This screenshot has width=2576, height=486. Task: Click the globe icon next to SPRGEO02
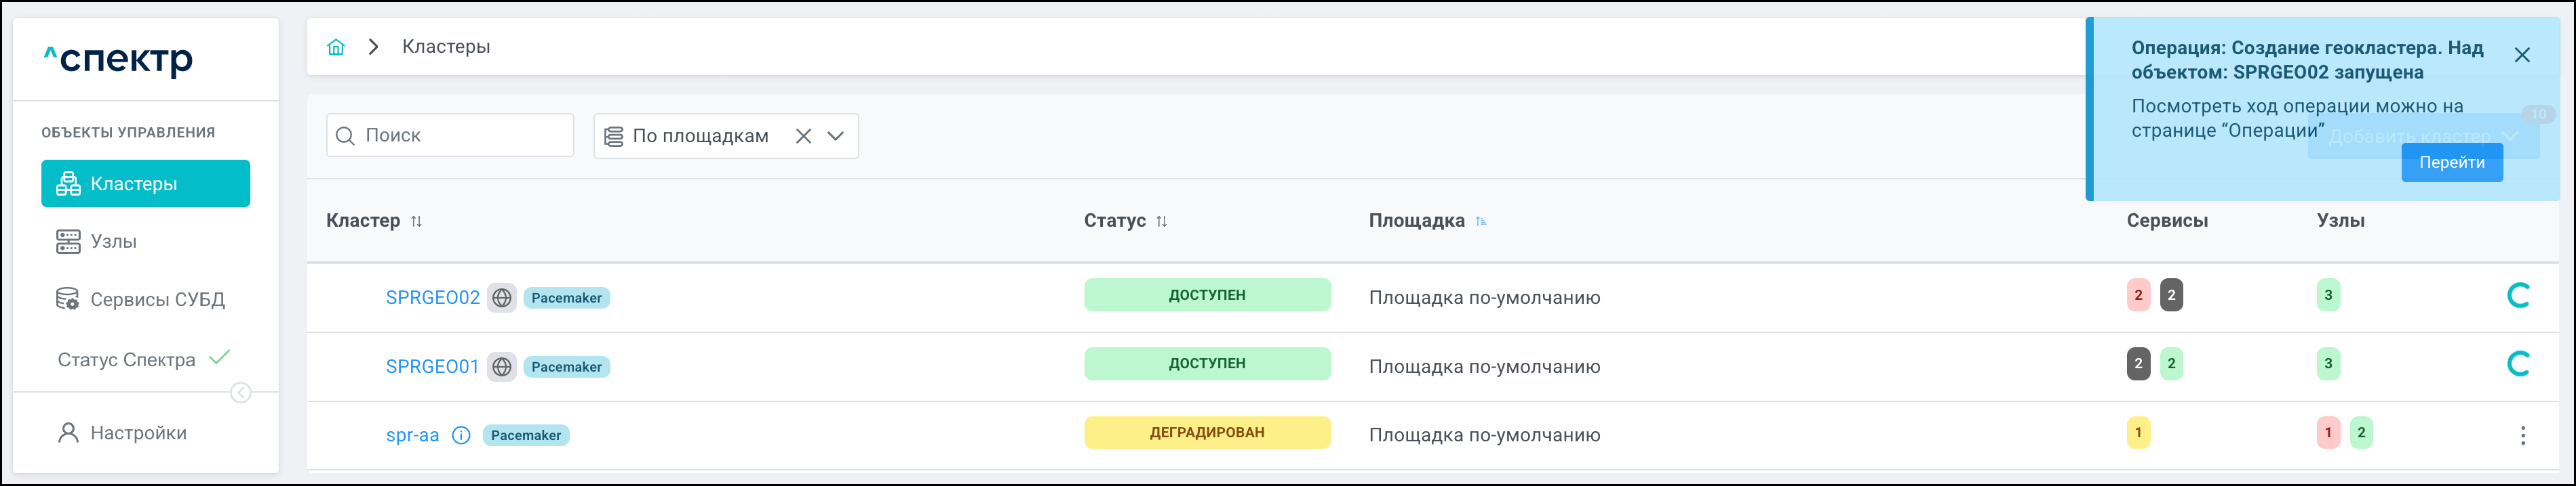(x=502, y=297)
